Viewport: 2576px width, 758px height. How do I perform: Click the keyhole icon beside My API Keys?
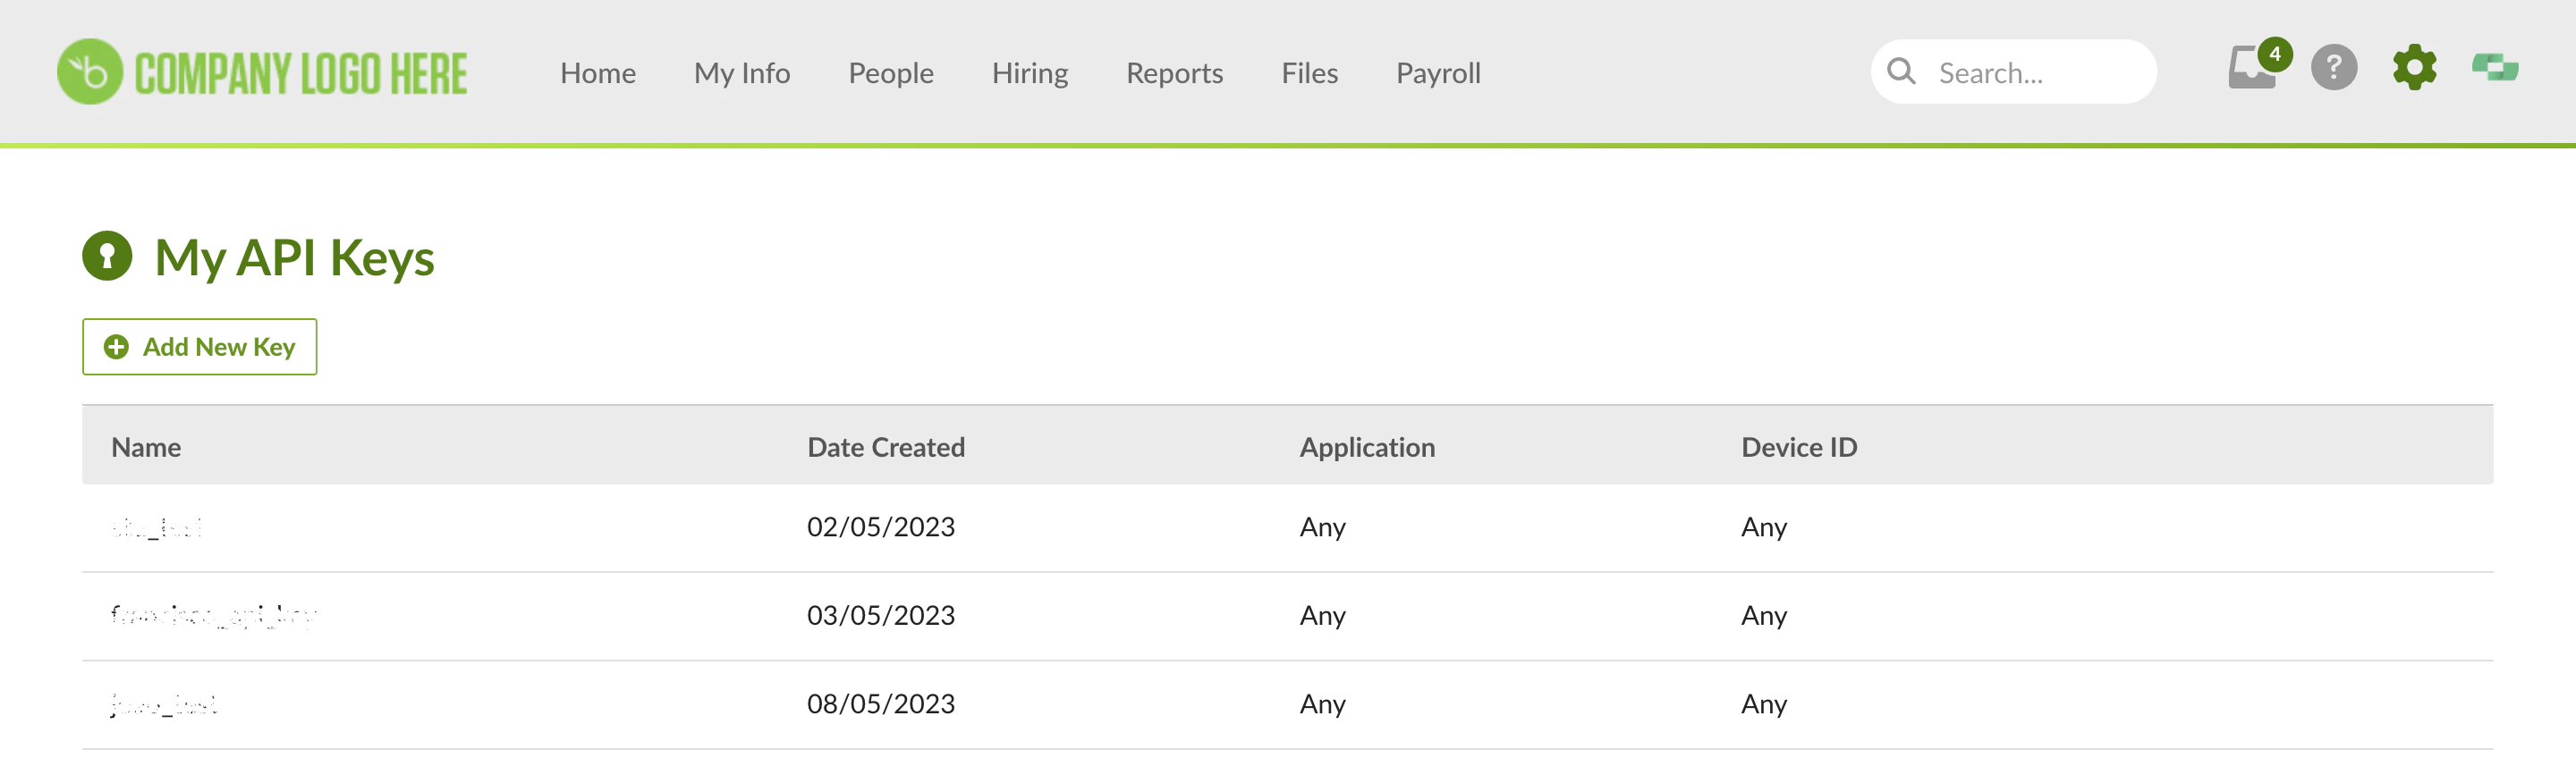(107, 256)
